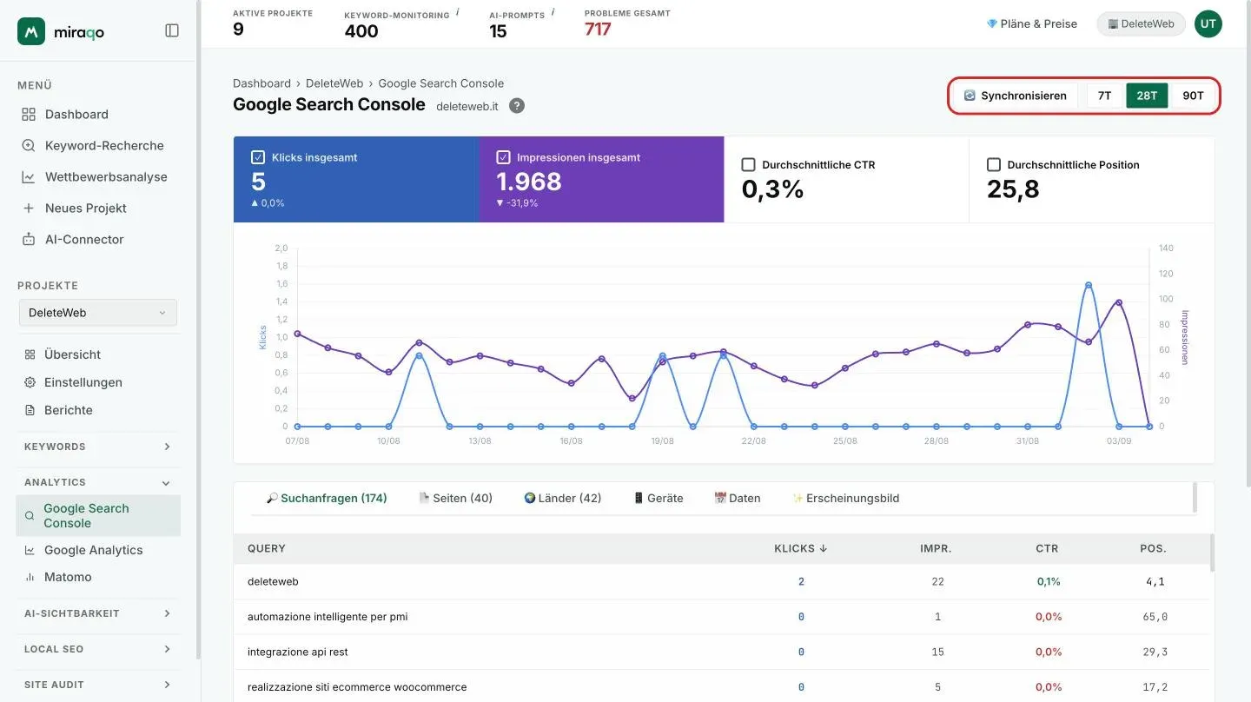Screen dimensions: 1251x702
Task: Open the DeleteWeb account switcher in header
Action: [x=1141, y=24]
